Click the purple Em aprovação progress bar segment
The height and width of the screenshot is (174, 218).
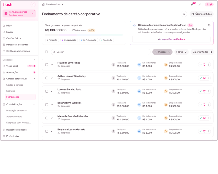(x=68, y=35)
